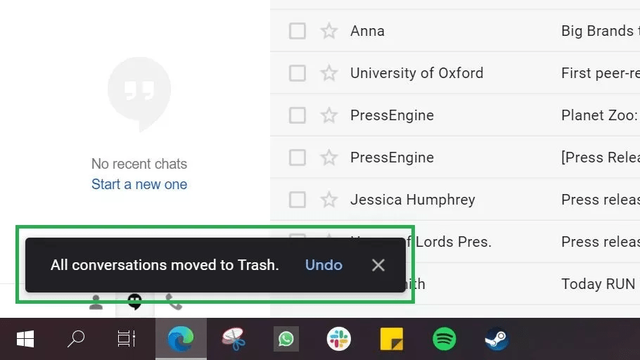The image size is (640, 360).
Task: Star the email from Anna
Action: click(x=329, y=31)
